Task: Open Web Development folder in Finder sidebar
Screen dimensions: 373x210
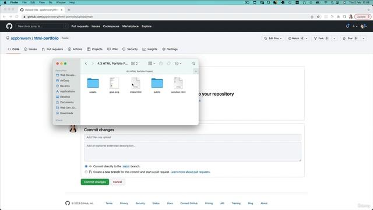Action: pos(66,75)
